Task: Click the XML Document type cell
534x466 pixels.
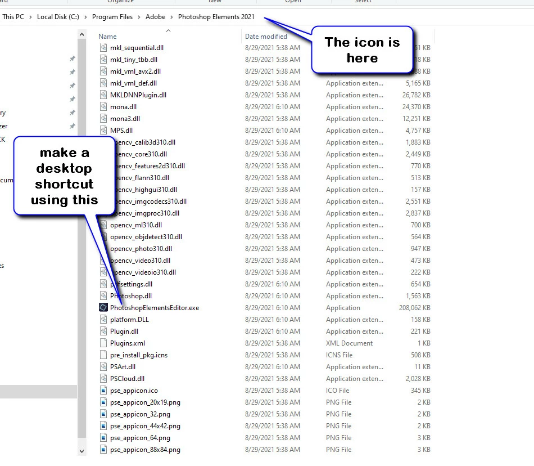Action: point(349,343)
